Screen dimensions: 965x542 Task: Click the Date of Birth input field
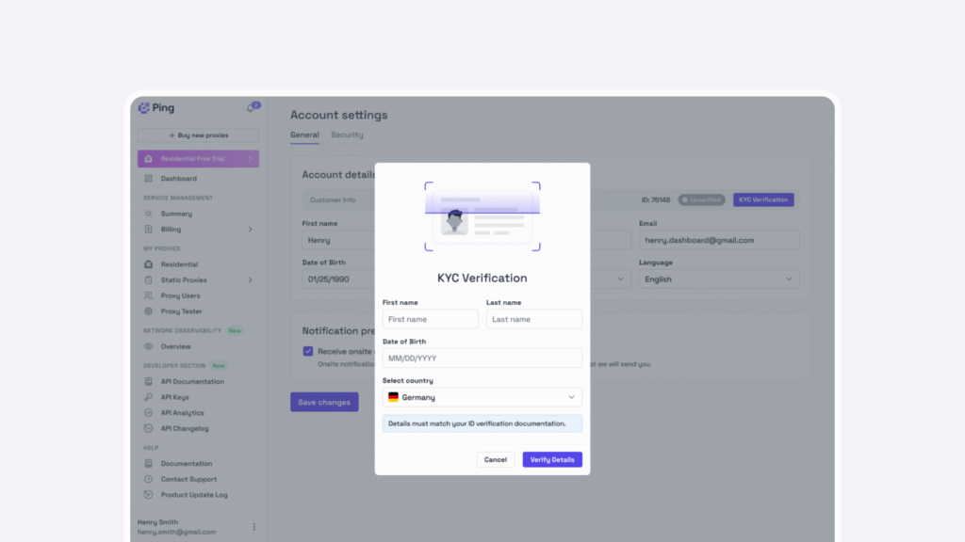click(x=482, y=358)
